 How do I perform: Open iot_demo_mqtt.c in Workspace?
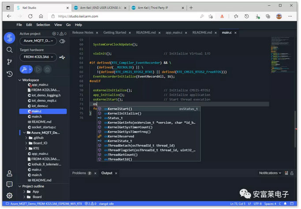[43, 101]
